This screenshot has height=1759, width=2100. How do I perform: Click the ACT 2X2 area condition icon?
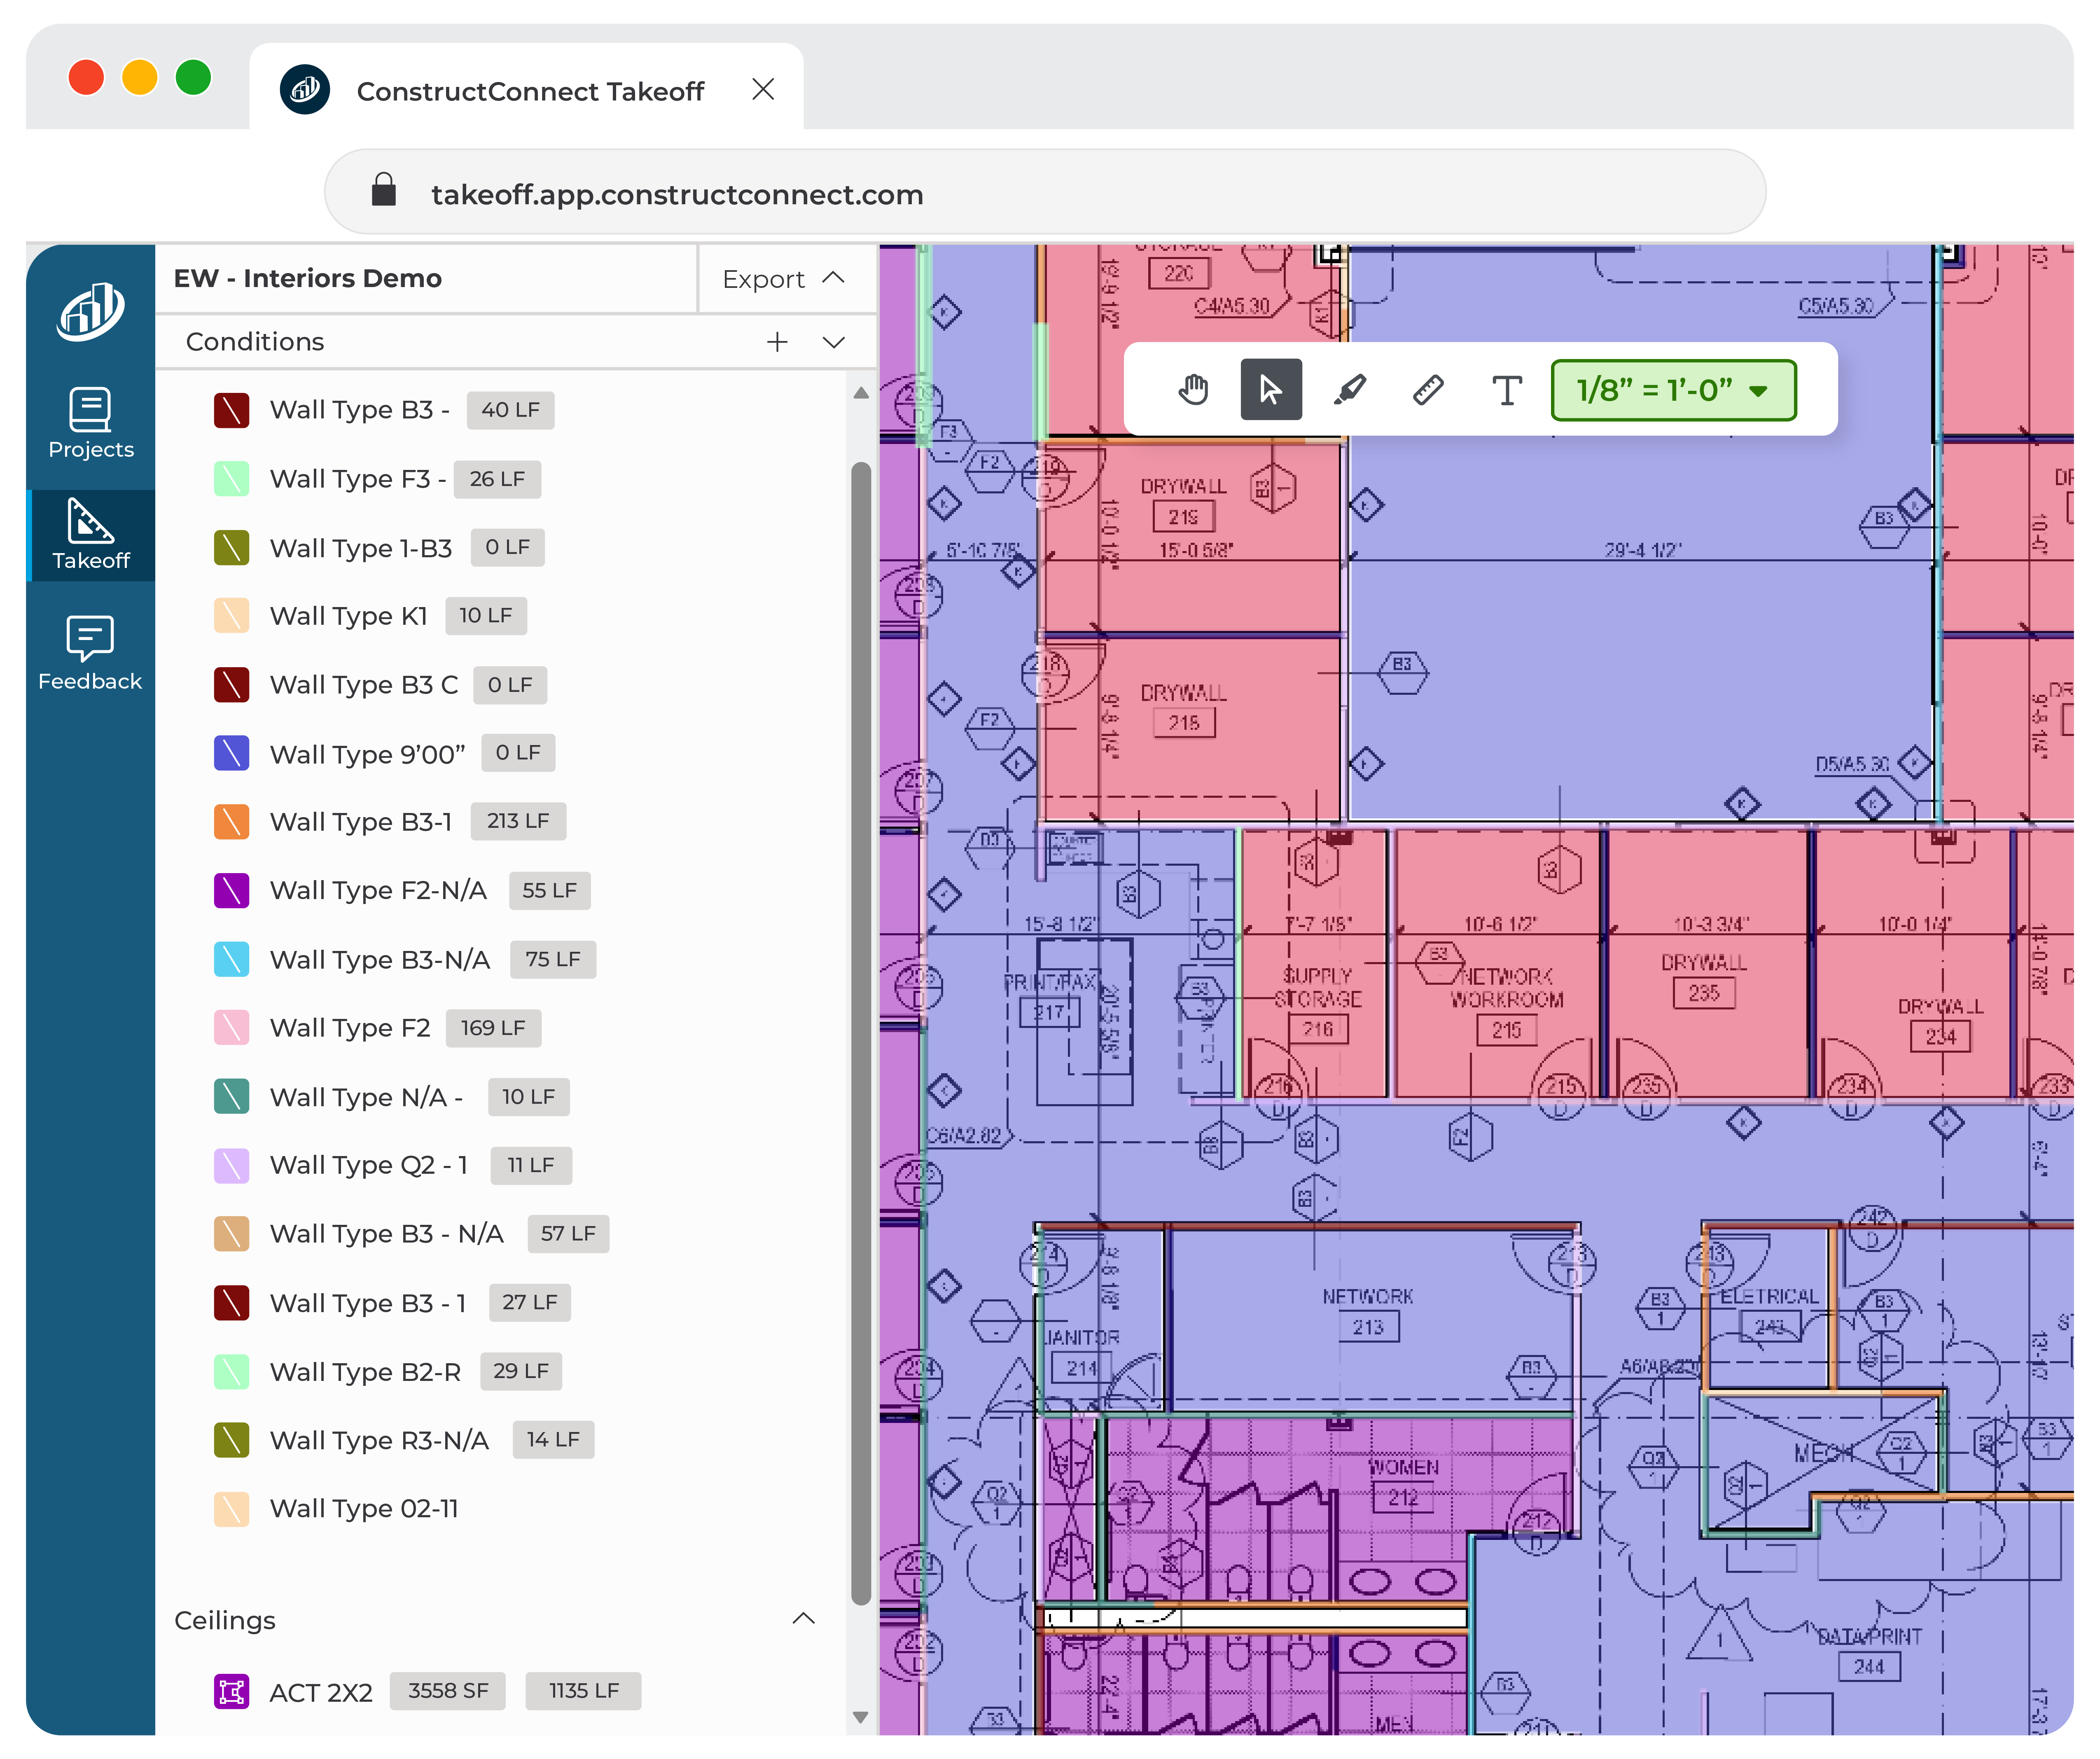[x=231, y=1692]
